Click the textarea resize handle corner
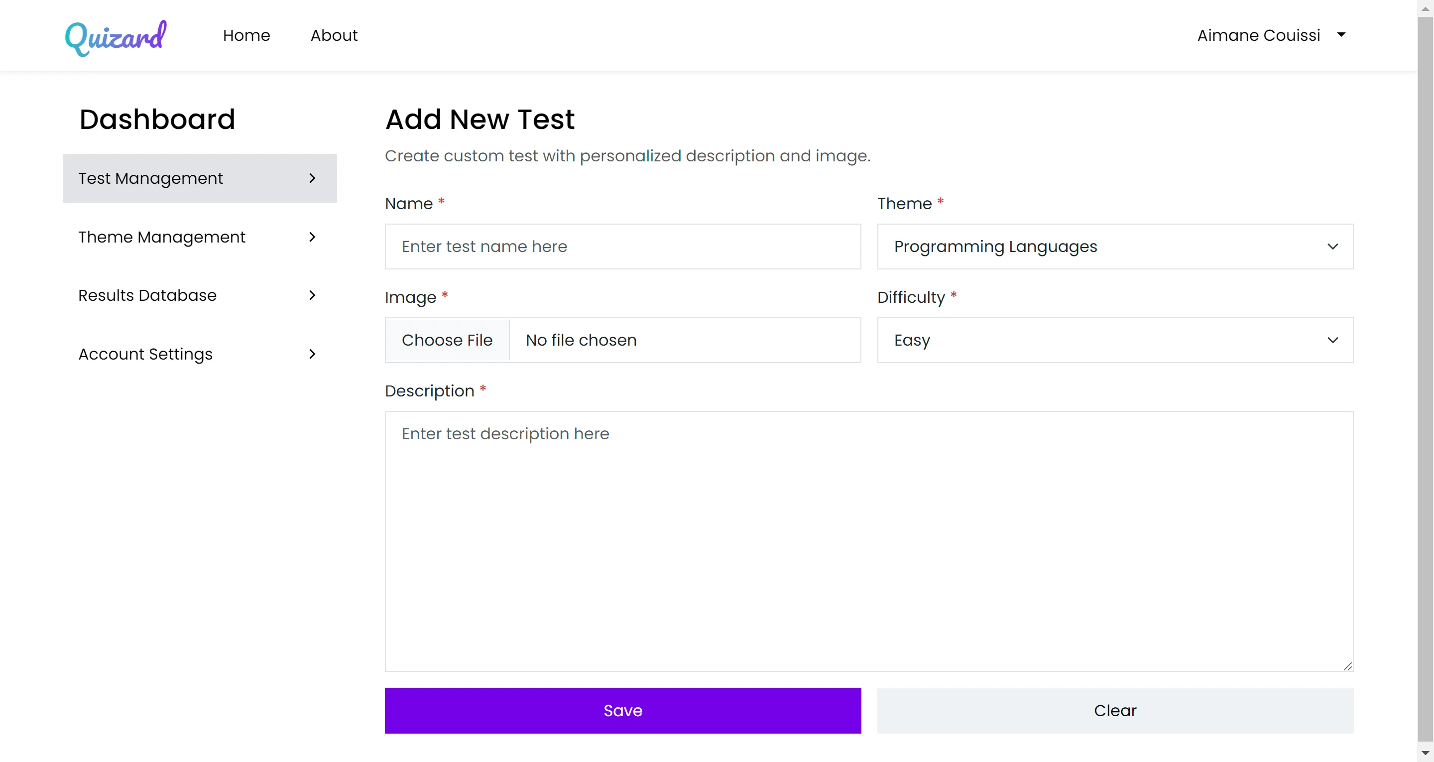 [1347, 666]
